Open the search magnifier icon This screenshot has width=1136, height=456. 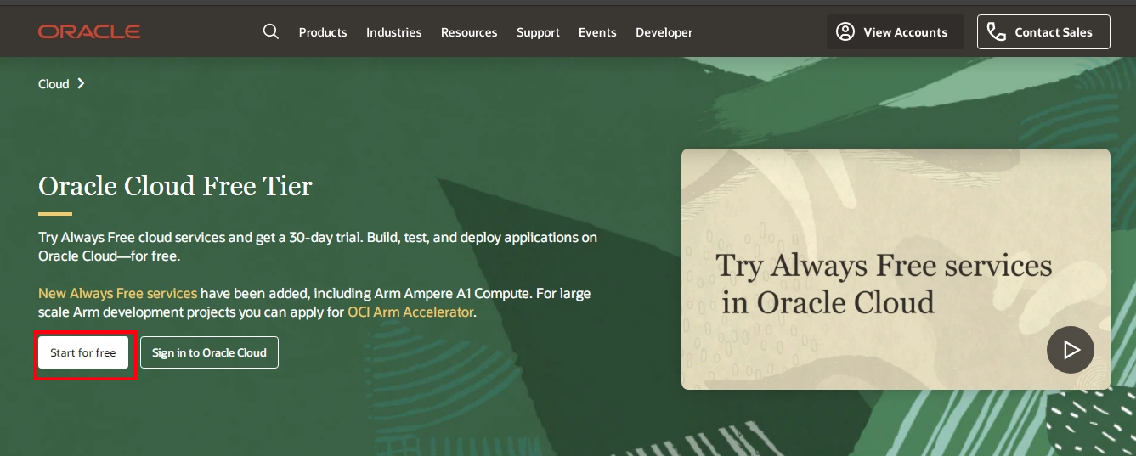click(271, 31)
